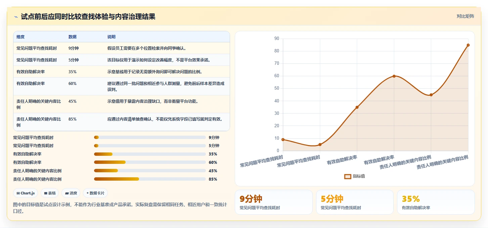The width and height of the screenshot is (488, 228).
Task: Click the description starting 该目标仅用于演示
Action: click(159, 60)
